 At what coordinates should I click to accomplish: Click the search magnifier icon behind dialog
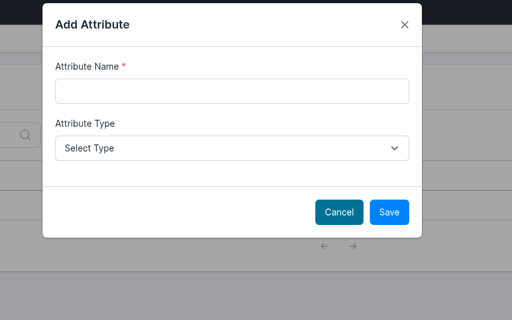pyautogui.click(x=25, y=135)
